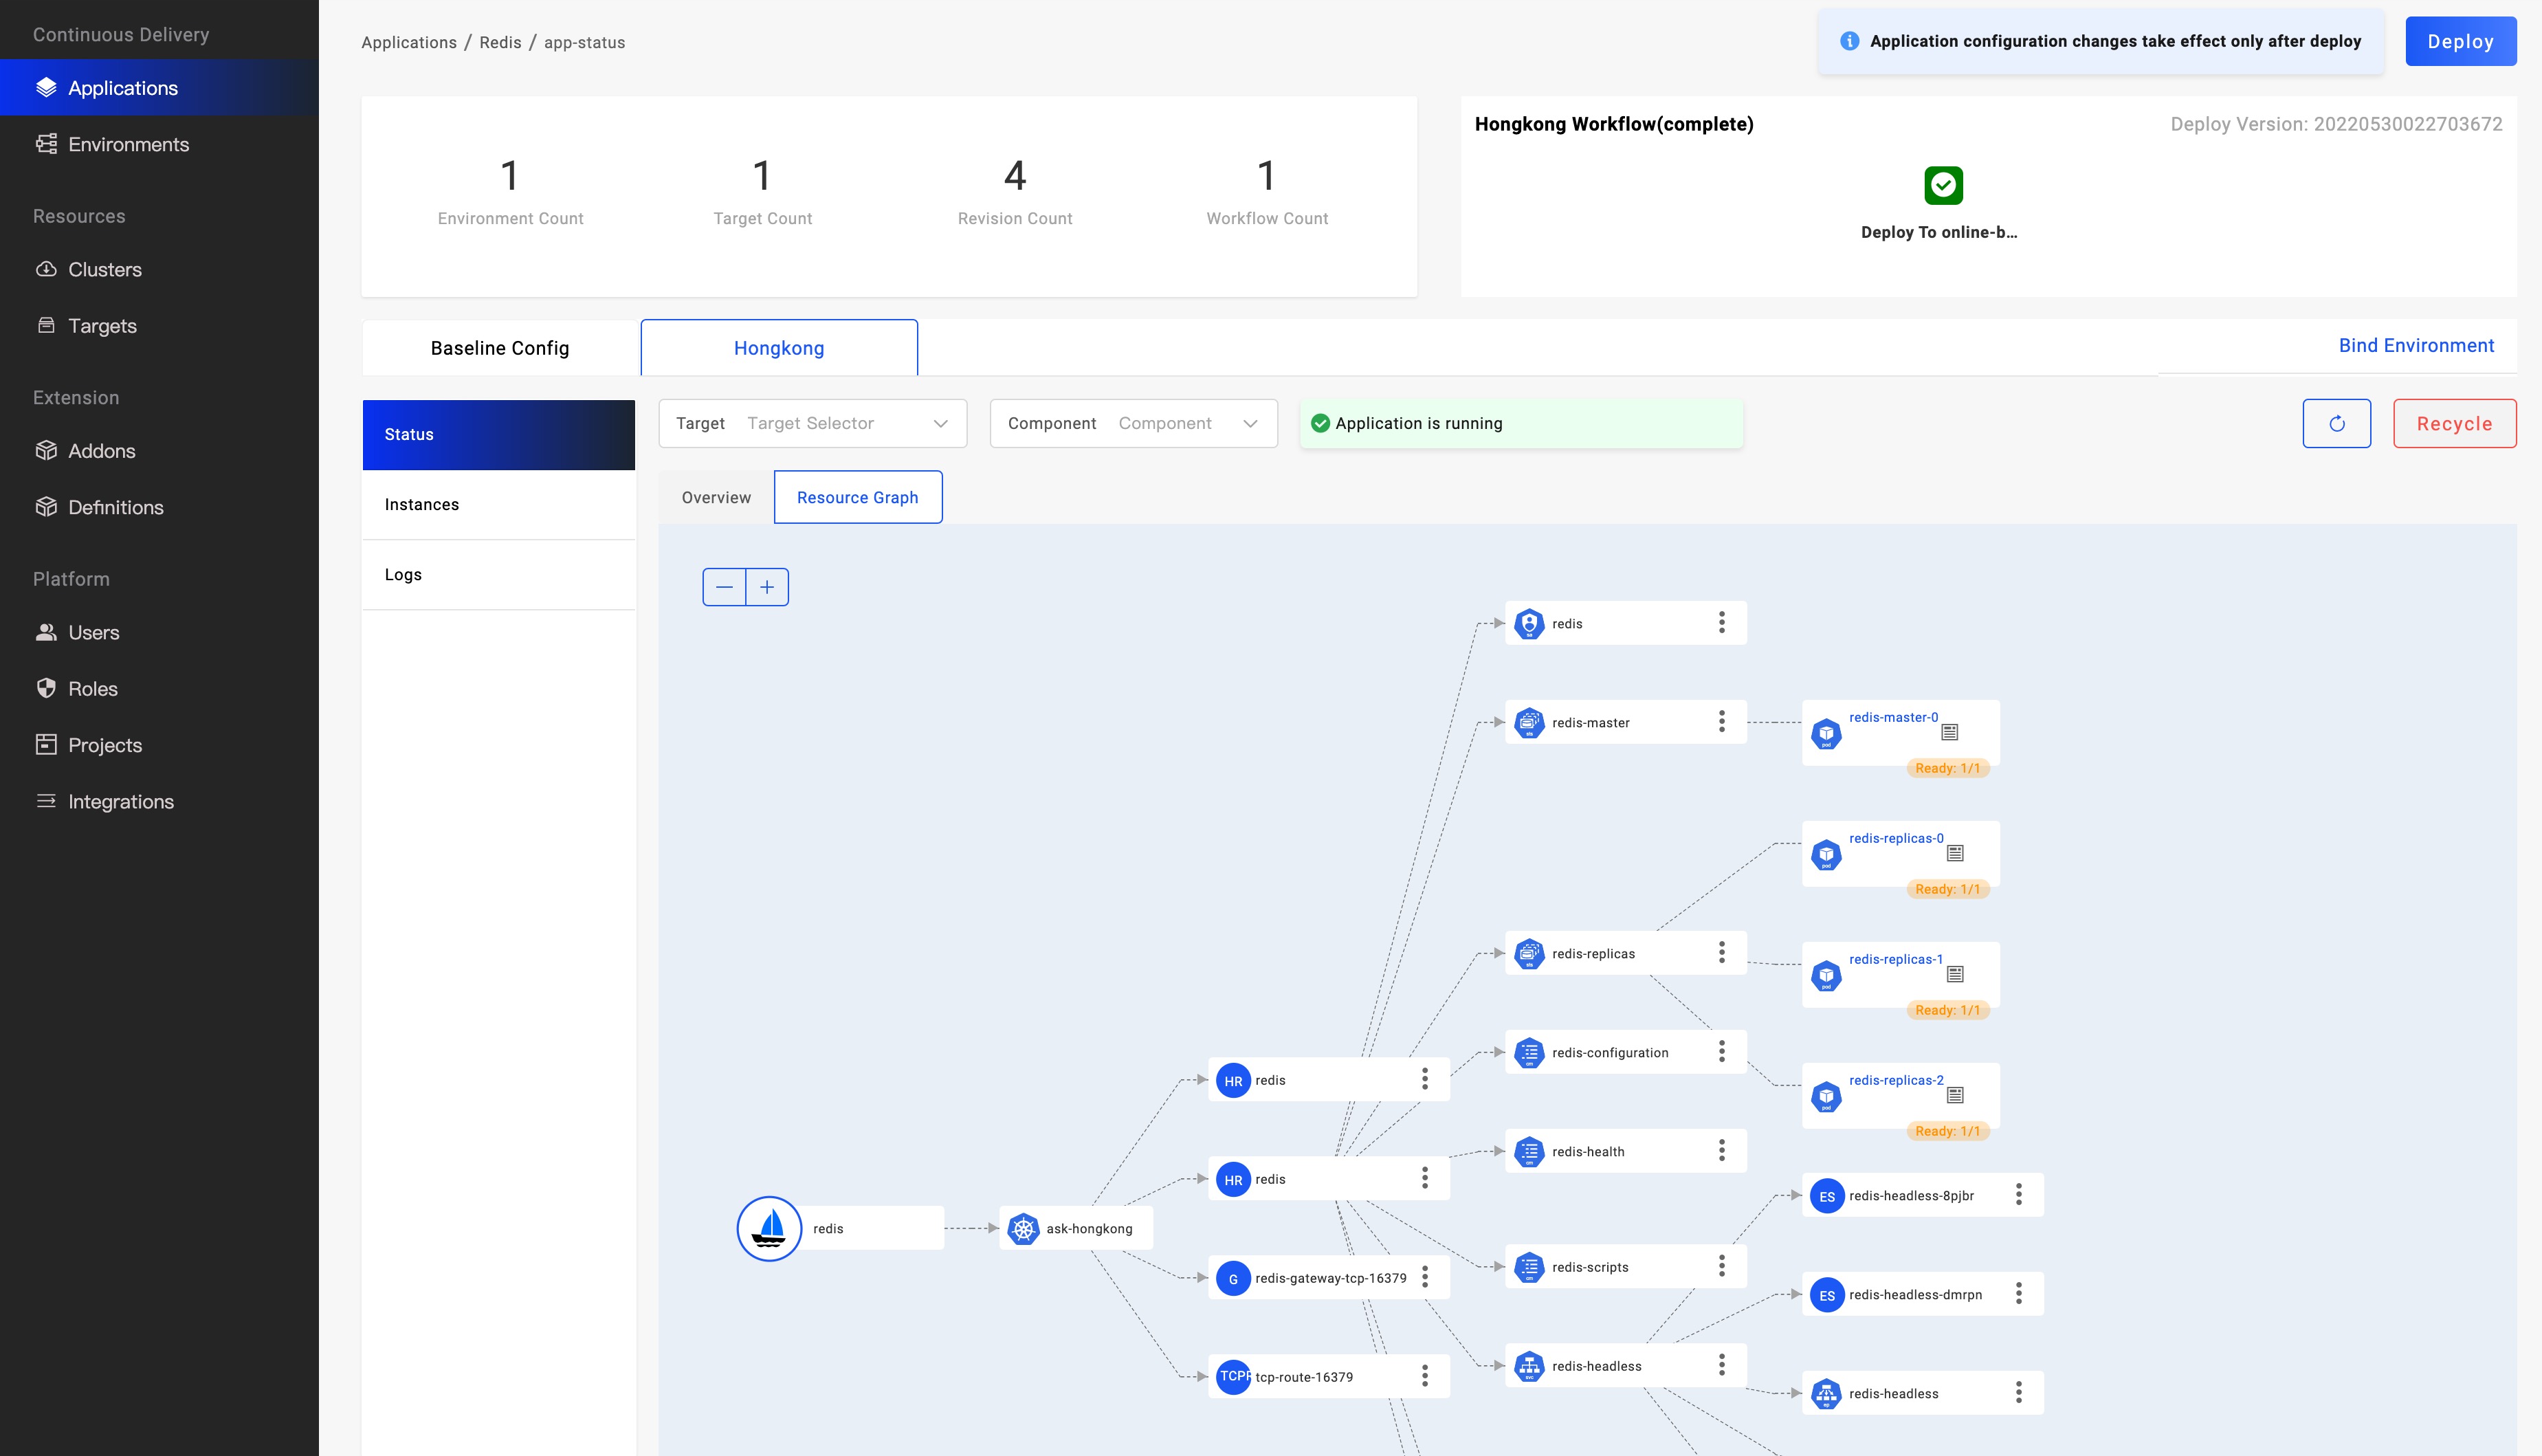Screen dimensions: 2542x1456
Task: Switch to the Overview tab
Action: click(x=716, y=498)
